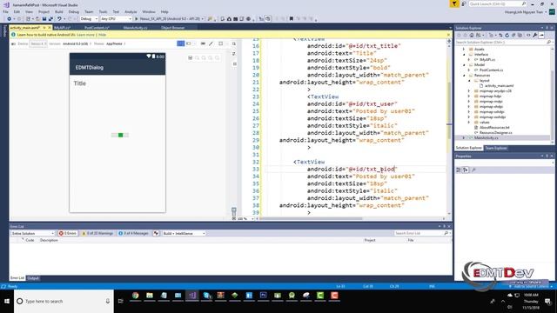The width and height of the screenshot is (557, 313).
Task: Click the Save All toolbar icon
Action: (50, 19)
